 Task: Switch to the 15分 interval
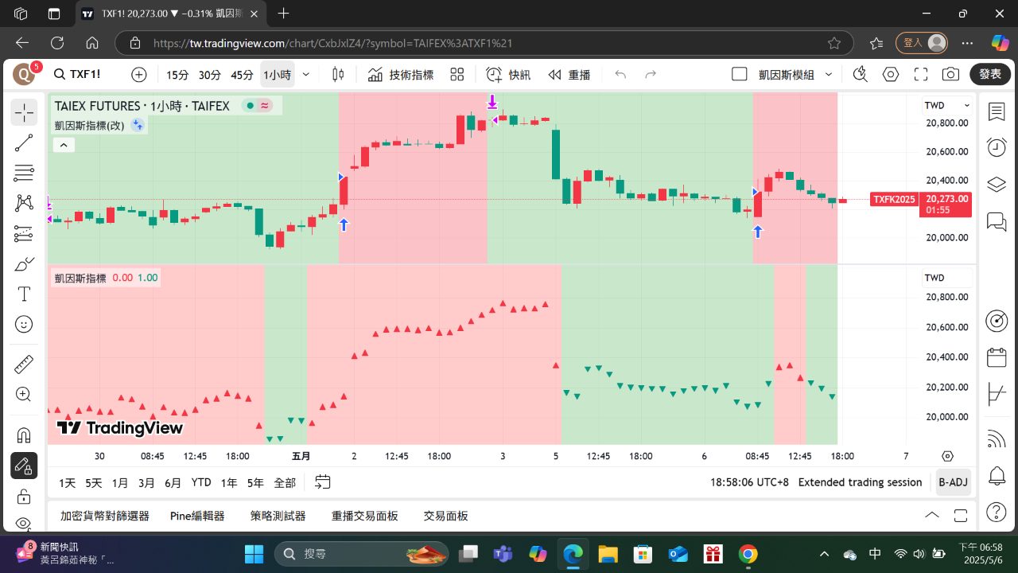(x=177, y=75)
